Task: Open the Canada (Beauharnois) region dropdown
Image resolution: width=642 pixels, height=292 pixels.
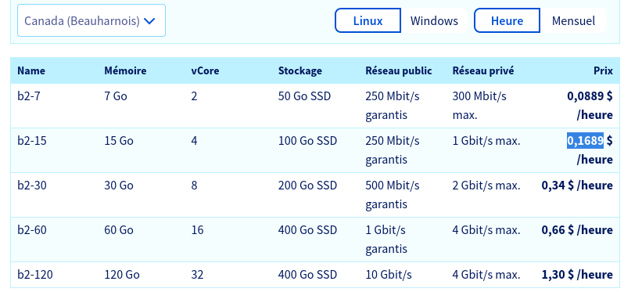Action: (x=91, y=20)
